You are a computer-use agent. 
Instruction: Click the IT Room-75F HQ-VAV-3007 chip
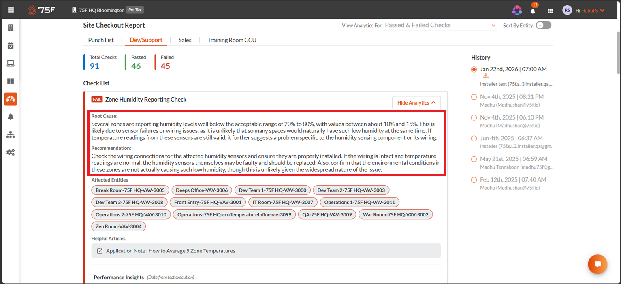[x=283, y=202]
